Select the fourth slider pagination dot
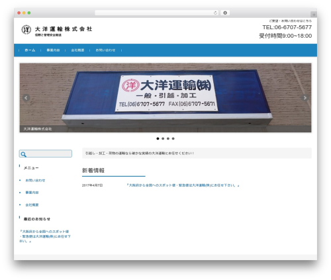The image size is (331, 280). [x=173, y=138]
